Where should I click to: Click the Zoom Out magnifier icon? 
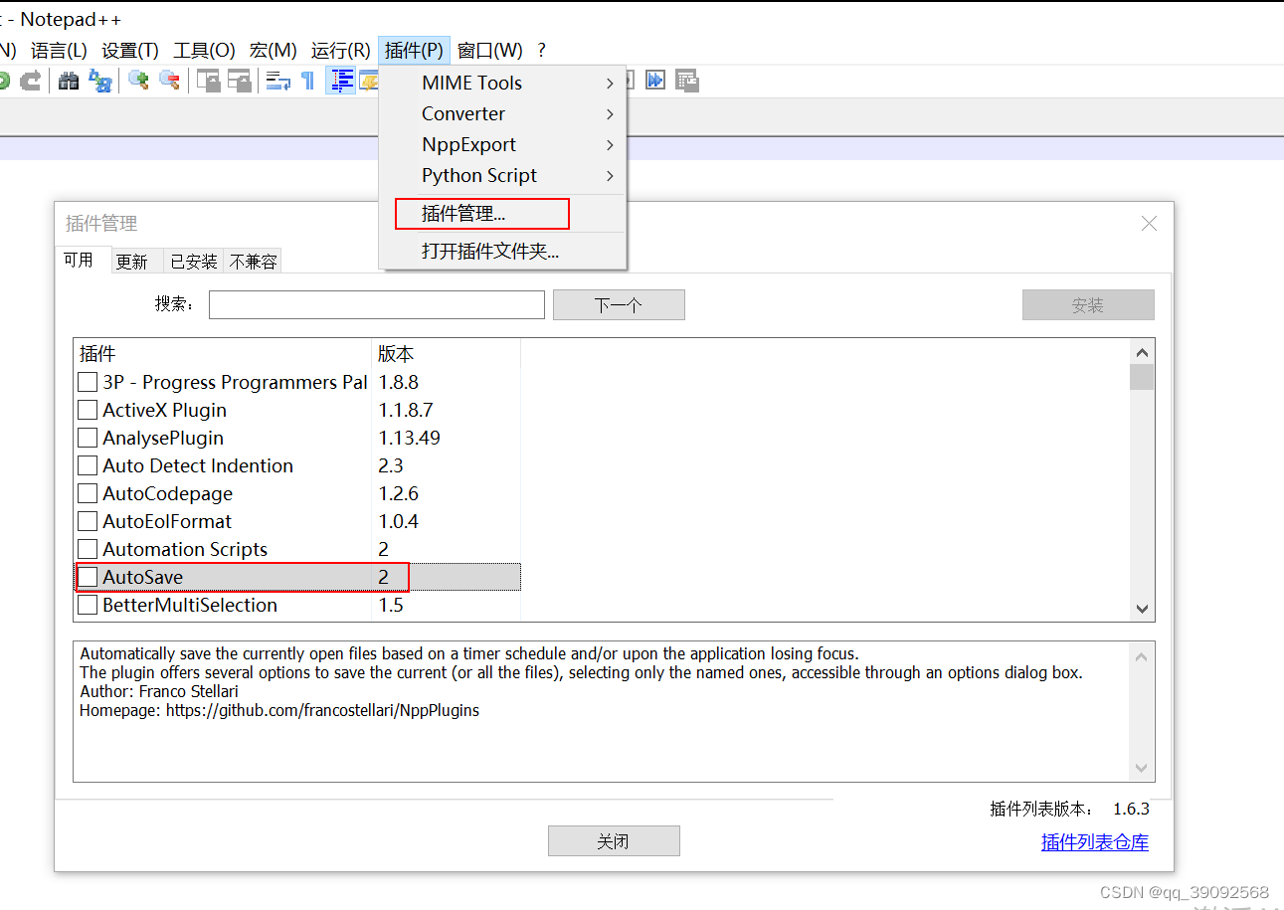170,81
